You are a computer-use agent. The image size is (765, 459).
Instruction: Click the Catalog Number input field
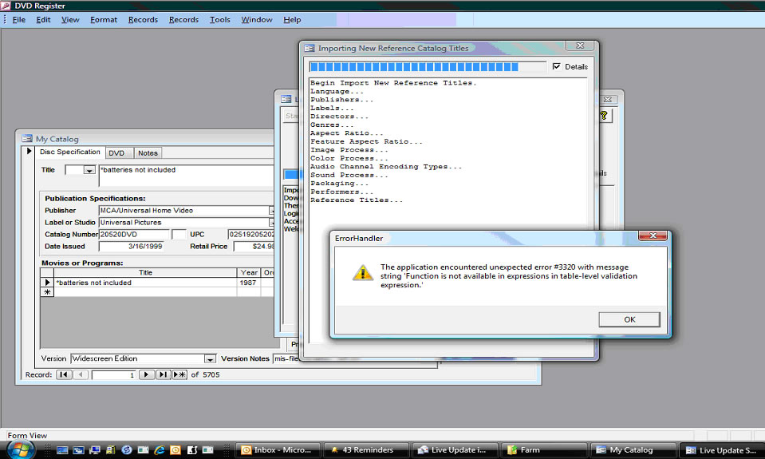pos(132,235)
